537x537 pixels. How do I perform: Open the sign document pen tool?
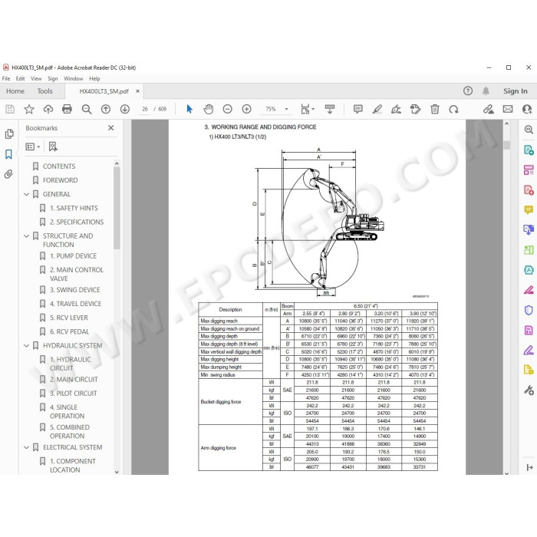pos(397,109)
